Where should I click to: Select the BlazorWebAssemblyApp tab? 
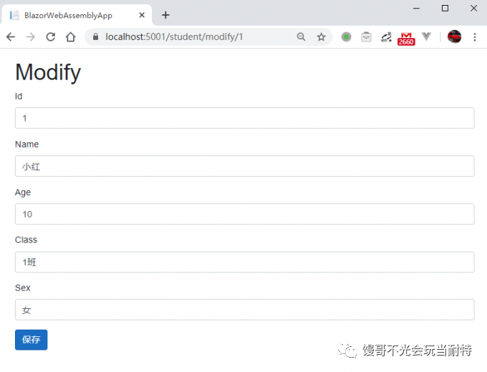pos(77,15)
